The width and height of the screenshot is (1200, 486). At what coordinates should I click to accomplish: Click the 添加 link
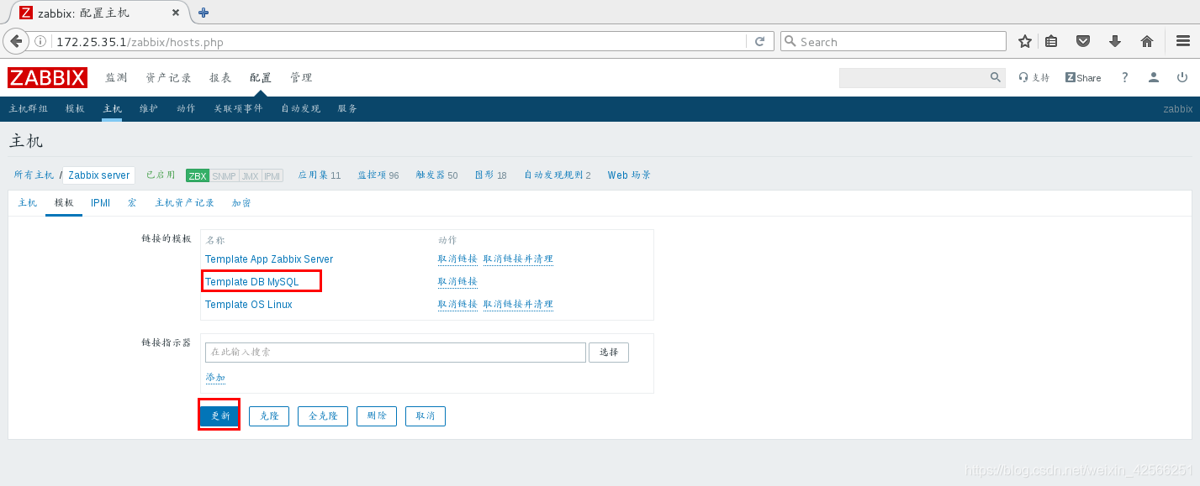(215, 378)
